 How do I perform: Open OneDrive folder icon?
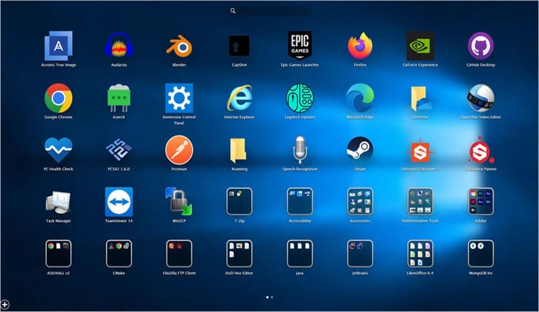420,98
